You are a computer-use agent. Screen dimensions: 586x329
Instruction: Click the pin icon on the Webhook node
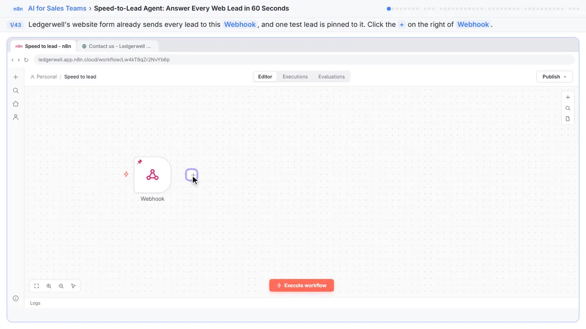click(x=140, y=162)
